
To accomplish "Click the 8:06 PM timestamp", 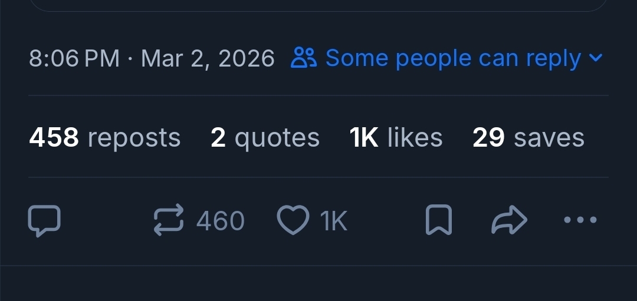I will coord(74,58).
